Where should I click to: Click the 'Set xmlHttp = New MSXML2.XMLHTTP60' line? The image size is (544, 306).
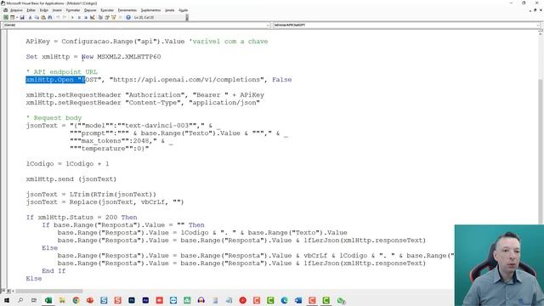[93, 57]
